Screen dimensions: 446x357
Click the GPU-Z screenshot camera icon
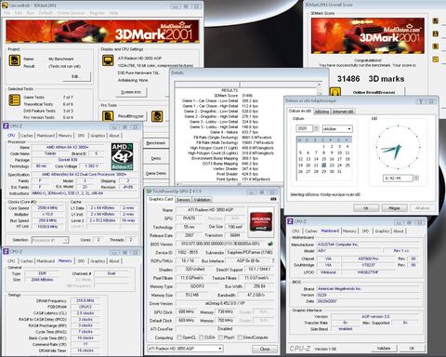273,199
